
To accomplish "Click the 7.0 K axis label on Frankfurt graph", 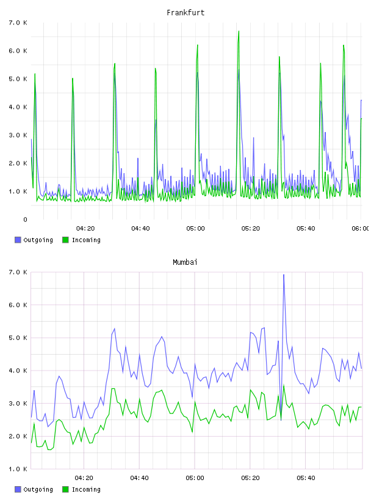I will [18, 23].
